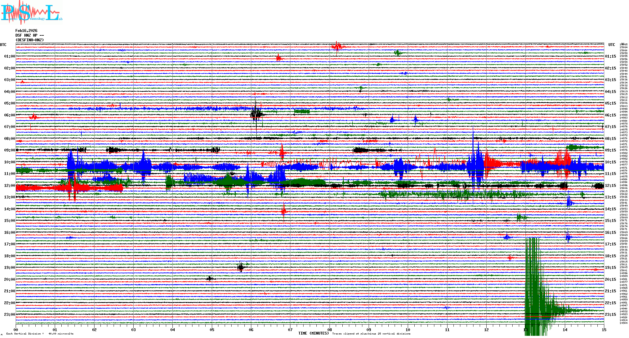Click the 23:00 hour marker on left
Image resolution: width=629 pixels, height=338 pixels.
[x=9, y=315]
